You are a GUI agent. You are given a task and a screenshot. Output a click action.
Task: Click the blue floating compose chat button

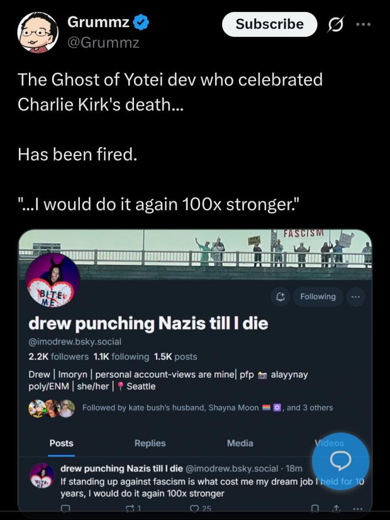coord(340,461)
